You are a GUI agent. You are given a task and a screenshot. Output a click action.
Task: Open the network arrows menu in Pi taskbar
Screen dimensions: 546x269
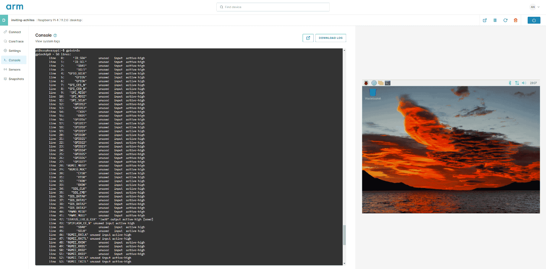(x=517, y=83)
